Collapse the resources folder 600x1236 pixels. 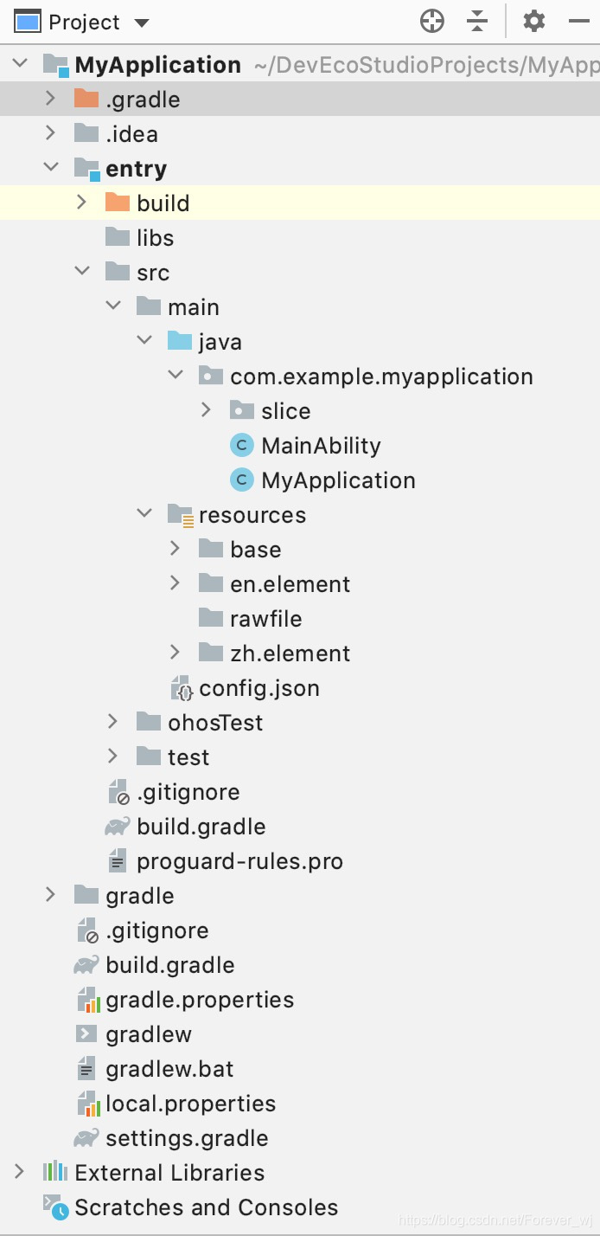[144, 515]
